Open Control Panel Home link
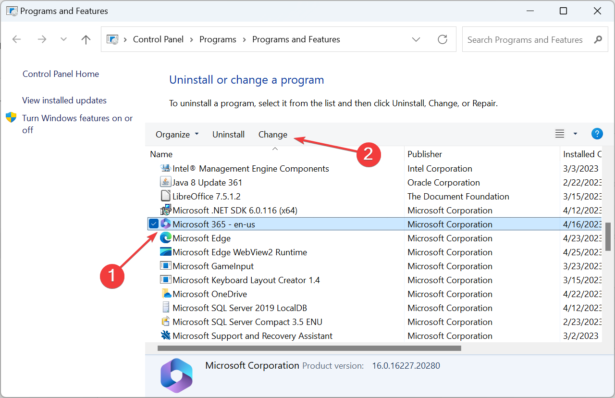This screenshot has width=615, height=398. [x=61, y=74]
